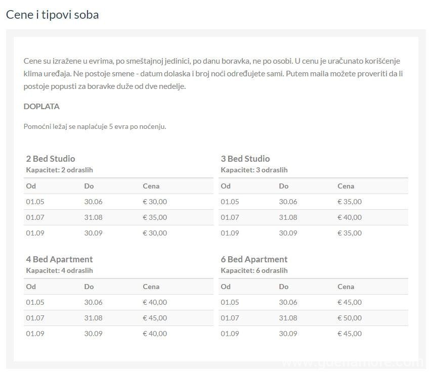Click '€ 35,00' July price in 2 Bed Studio

pyautogui.click(x=155, y=217)
